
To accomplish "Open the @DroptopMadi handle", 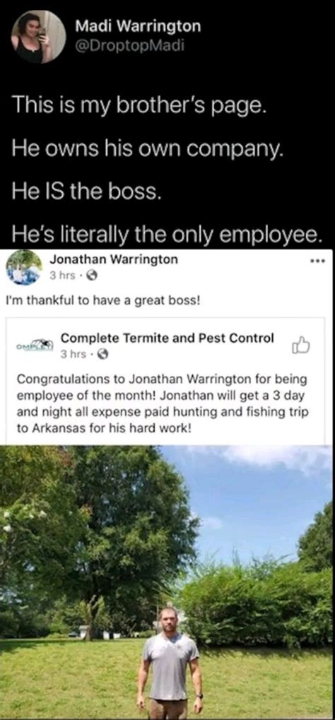I will click(x=129, y=47).
